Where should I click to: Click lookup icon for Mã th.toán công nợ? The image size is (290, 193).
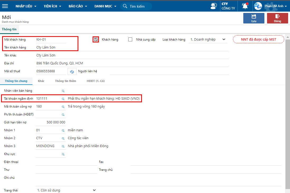(x=63, y=107)
